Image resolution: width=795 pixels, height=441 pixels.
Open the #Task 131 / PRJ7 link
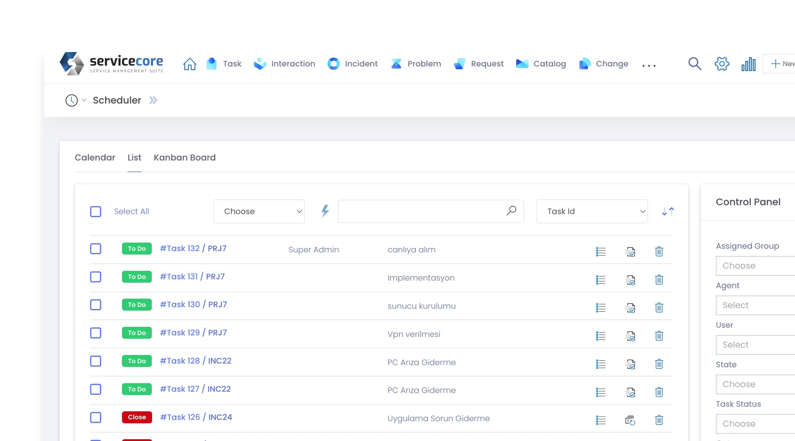pyautogui.click(x=192, y=276)
